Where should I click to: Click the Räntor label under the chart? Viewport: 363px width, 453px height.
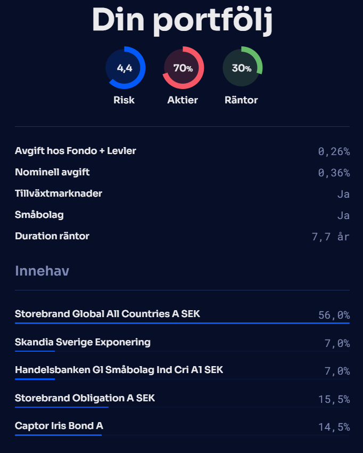241,100
